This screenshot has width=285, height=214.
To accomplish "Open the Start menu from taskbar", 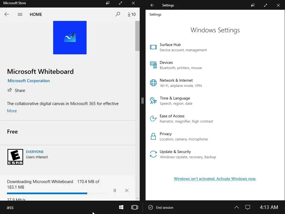I will 121,207.
